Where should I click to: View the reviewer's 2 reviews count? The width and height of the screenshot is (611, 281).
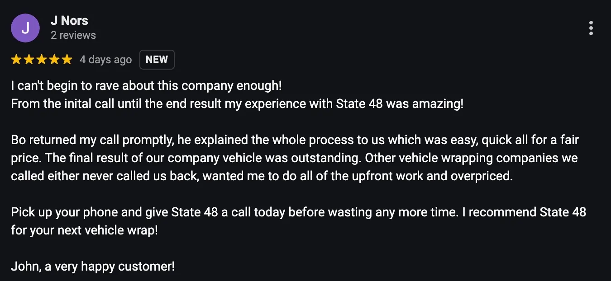73,35
